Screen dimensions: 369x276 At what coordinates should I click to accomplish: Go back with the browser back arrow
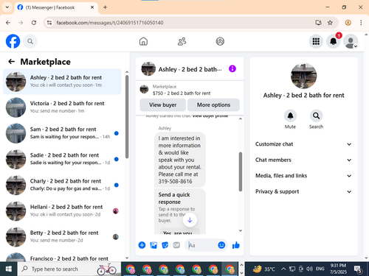coord(8,23)
